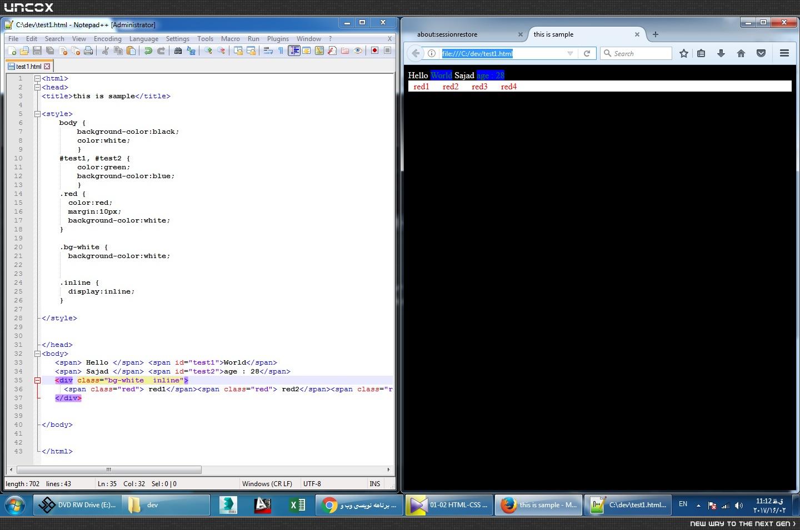Reload the page in Firefox
Viewport: 800px width, 530px height.
click(587, 53)
